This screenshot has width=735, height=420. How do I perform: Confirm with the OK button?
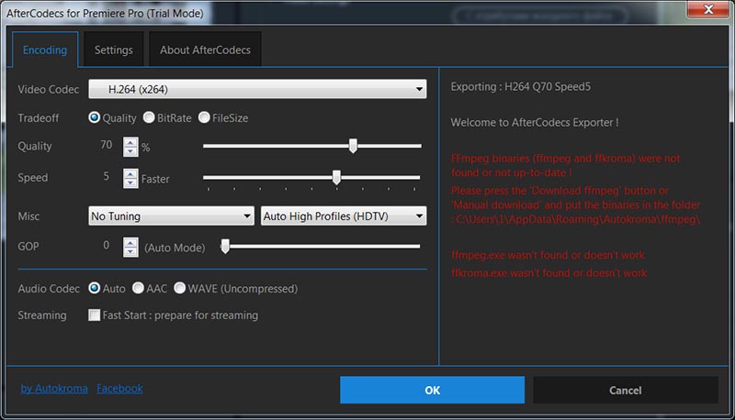click(432, 390)
